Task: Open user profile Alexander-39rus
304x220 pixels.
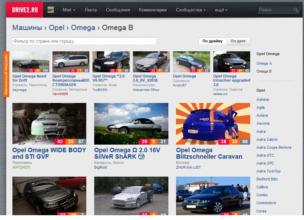Action: 146,90
